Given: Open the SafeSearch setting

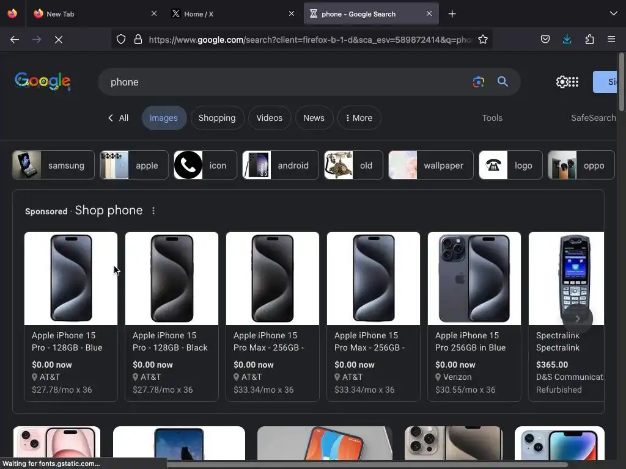Looking at the screenshot, I should coord(593,118).
